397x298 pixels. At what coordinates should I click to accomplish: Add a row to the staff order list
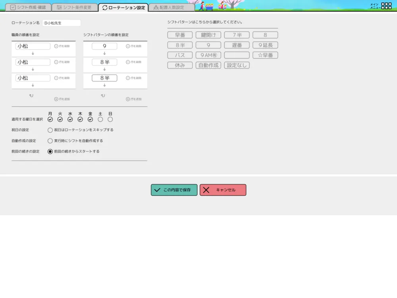(x=62, y=99)
